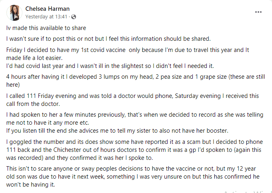The width and height of the screenshot is (272, 193).
Task: Click the text 'call from the doctor.'
Action: coord(33,104)
